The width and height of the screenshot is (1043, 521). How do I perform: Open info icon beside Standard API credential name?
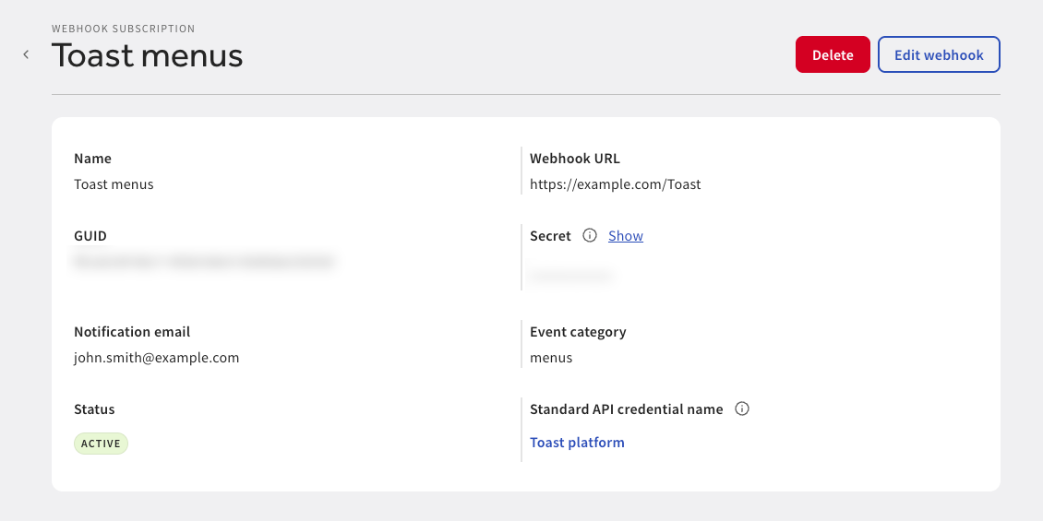tap(742, 409)
